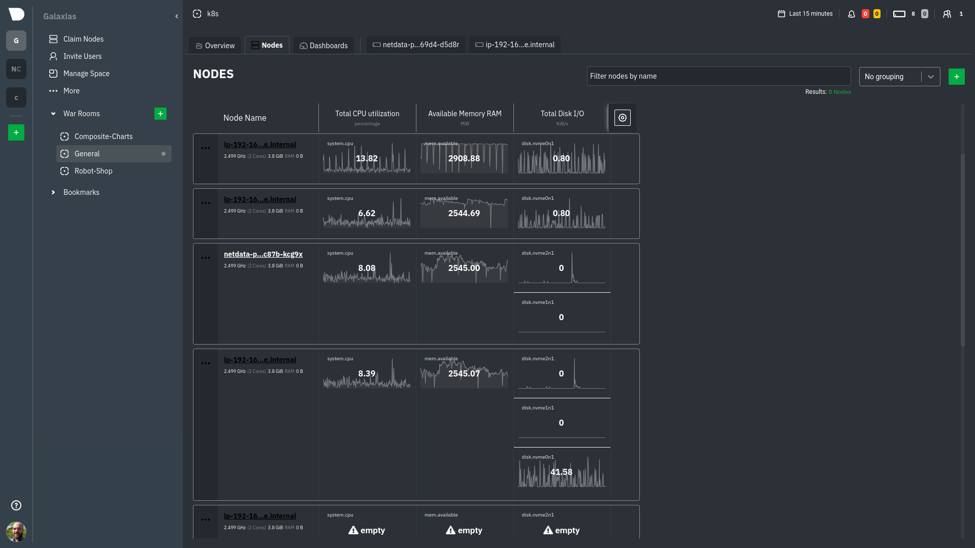Image resolution: width=975 pixels, height=548 pixels.
Task: Click the column settings gear icon
Action: pos(622,117)
